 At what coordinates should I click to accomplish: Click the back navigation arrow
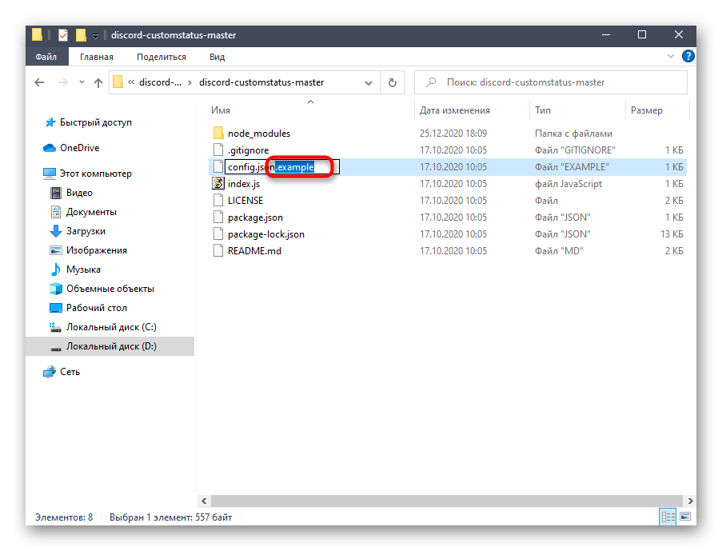(x=39, y=82)
